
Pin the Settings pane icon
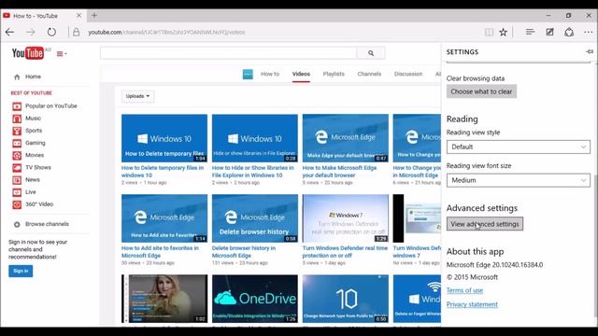[x=590, y=51]
